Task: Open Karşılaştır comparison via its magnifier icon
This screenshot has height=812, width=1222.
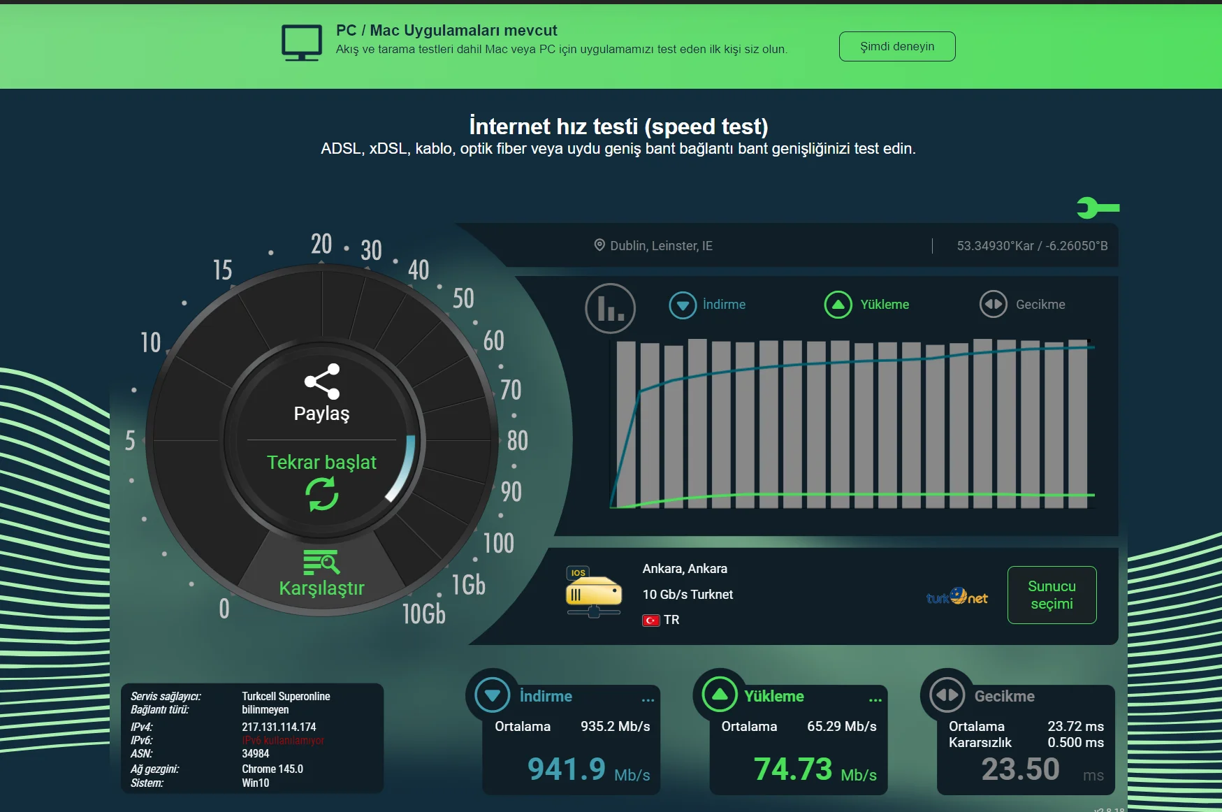Action: click(x=321, y=562)
